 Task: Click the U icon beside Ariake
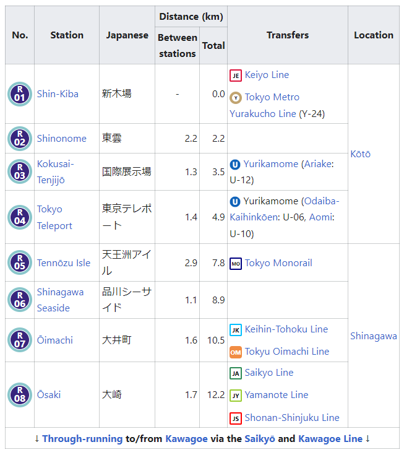(235, 165)
